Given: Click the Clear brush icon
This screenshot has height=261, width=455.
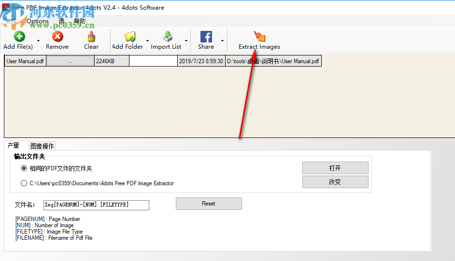Looking at the screenshot, I should (91, 37).
